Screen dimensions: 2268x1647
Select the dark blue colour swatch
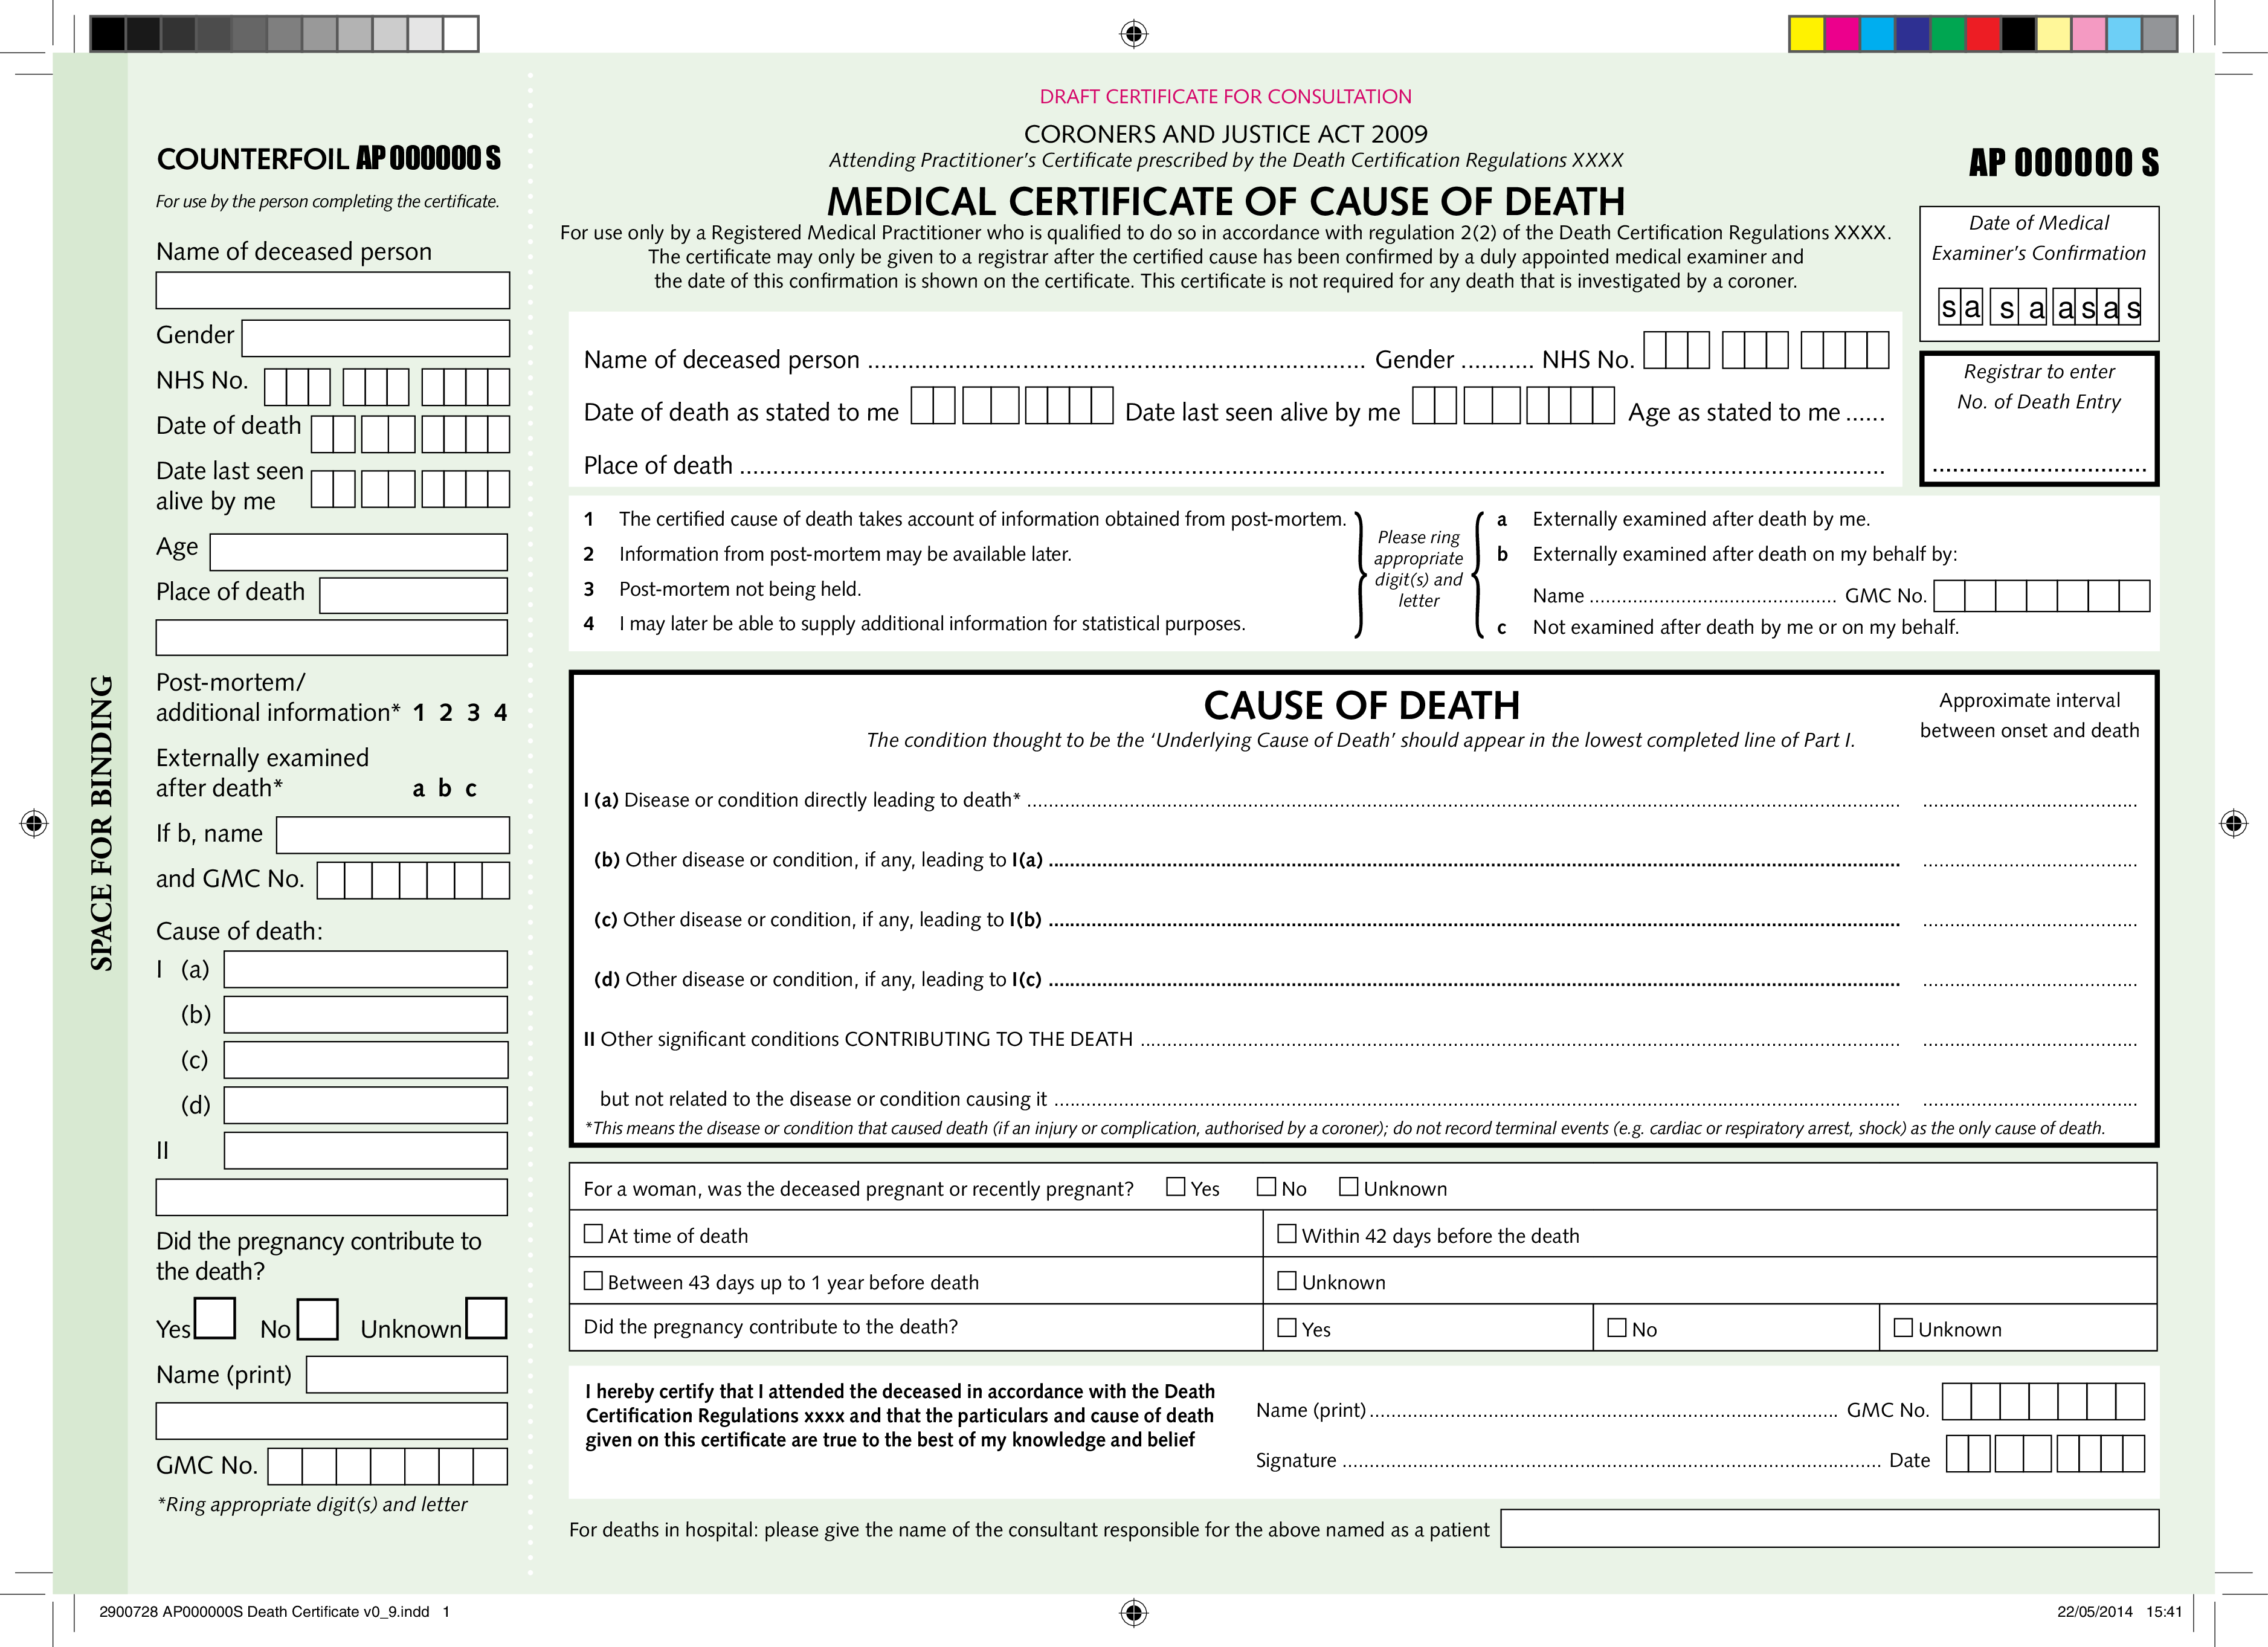(x=1912, y=34)
